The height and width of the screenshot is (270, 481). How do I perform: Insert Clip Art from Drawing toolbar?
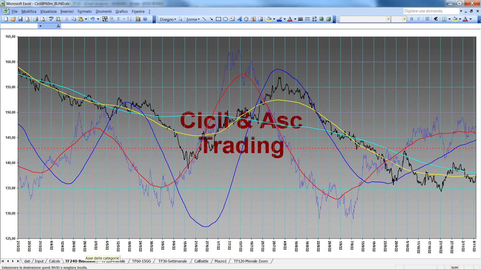[x=254, y=19]
